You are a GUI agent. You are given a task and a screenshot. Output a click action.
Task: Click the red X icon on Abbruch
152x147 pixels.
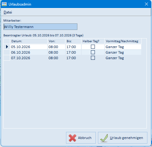72,138
